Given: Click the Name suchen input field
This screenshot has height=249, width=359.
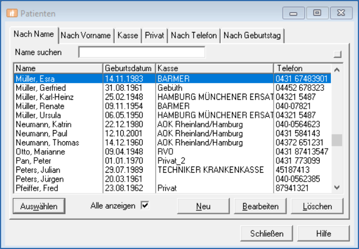Looking at the screenshot, I should pyautogui.click(x=142, y=52).
